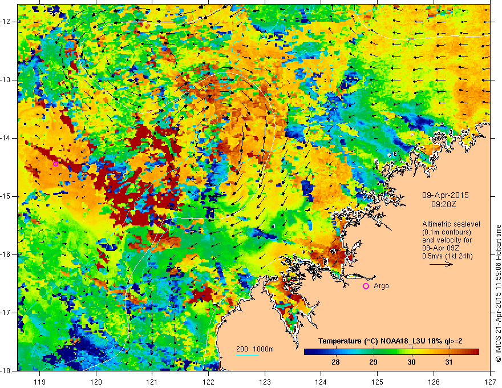Click the 28 value on the colorbar
Image resolution: width=502 pixels, height=388 pixels.
tap(335, 362)
